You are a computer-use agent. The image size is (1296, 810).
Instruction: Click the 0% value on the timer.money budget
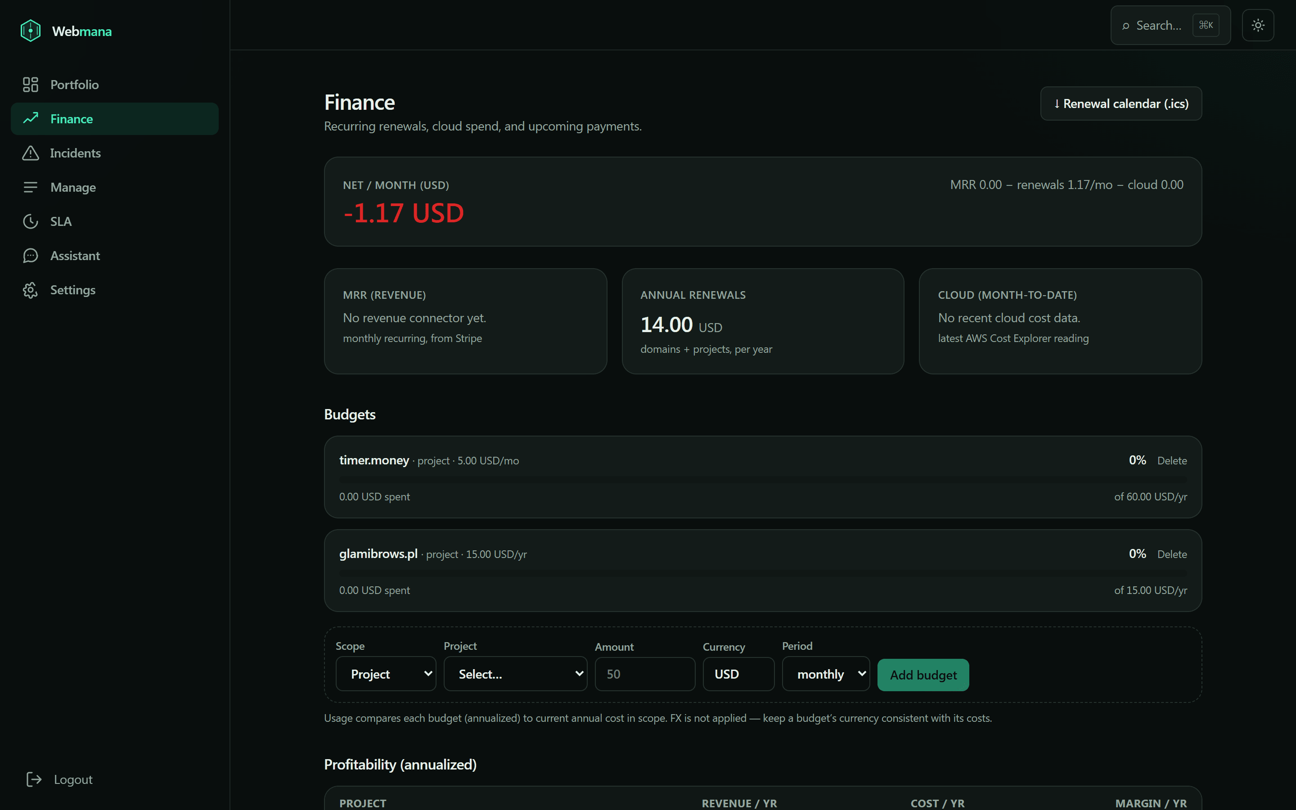coord(1138,460)
